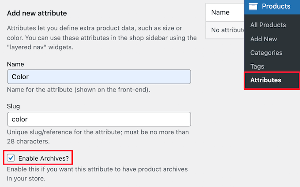Image resolution: width=300 pixels, height=187 pixels.
Task: Click the Add new attribute heading
Action: tap(37, 13)
